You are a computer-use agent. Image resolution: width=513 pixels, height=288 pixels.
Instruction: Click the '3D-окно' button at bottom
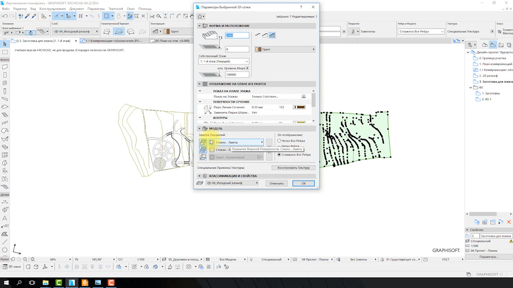[12, 267]
